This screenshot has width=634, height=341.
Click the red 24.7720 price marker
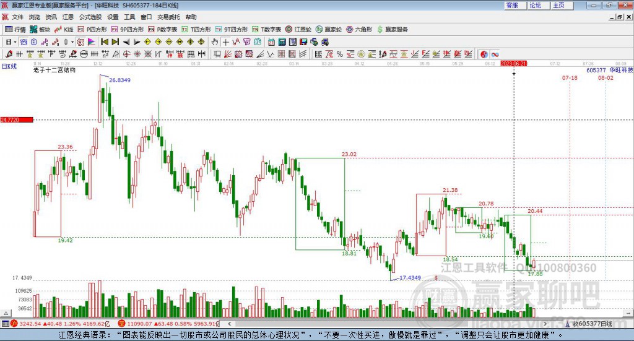[17, 120]
